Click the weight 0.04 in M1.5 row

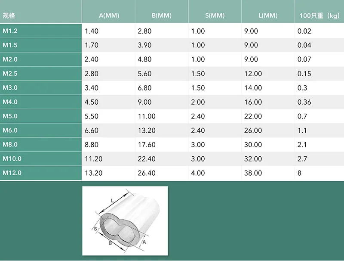point(304,45)
